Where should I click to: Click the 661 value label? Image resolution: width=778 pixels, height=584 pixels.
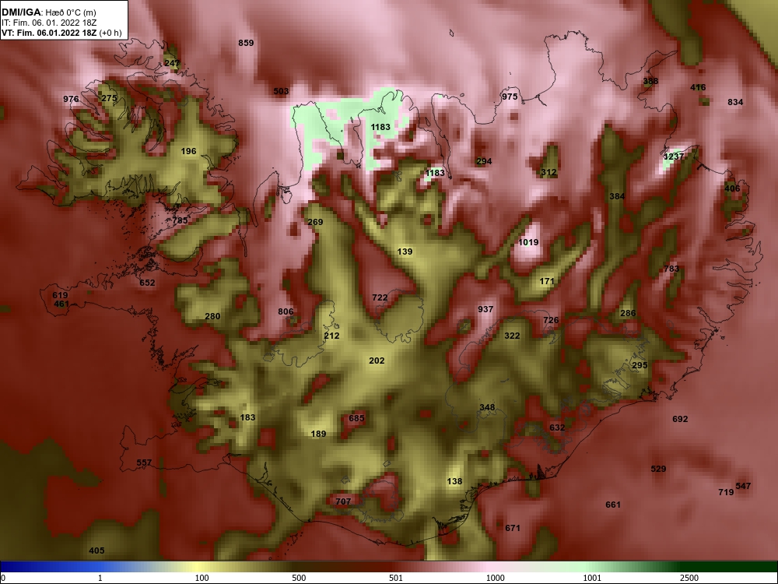[613, 505]
